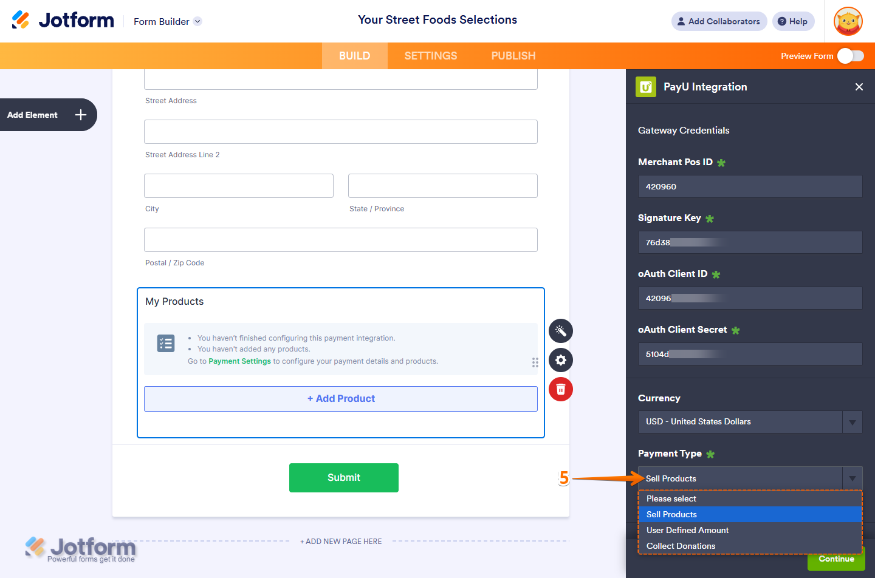This screenshot has width=875, height=578.
Task: Collapse the Payment Type dropdown arrow
Action: click(x=852, y=478)
